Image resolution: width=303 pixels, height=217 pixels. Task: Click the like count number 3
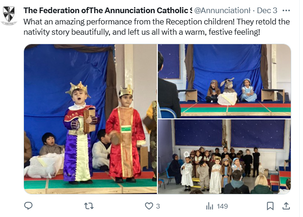(x=158, y=206)
